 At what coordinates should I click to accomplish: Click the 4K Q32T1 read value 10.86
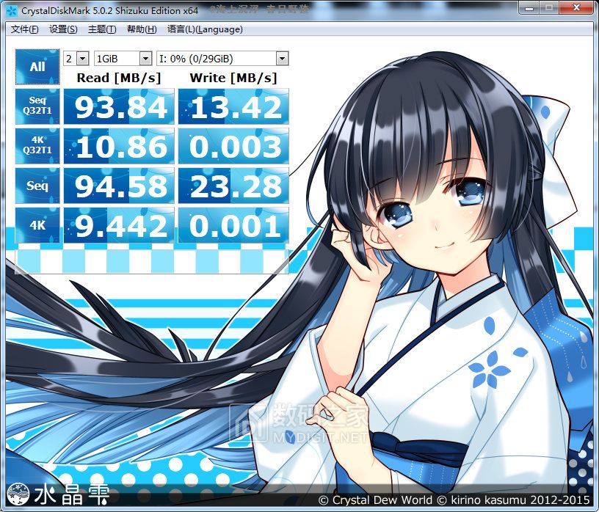(119, 146)
